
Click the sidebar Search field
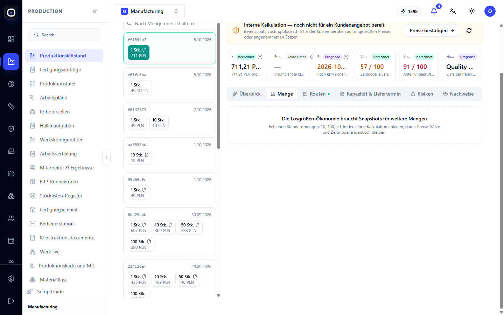tap(64, 35)
